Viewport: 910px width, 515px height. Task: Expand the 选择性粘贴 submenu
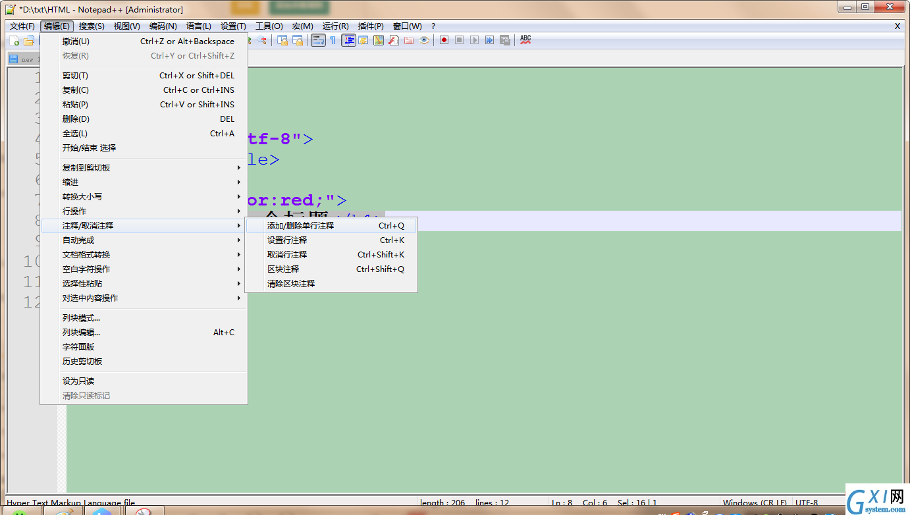[144, 283]
